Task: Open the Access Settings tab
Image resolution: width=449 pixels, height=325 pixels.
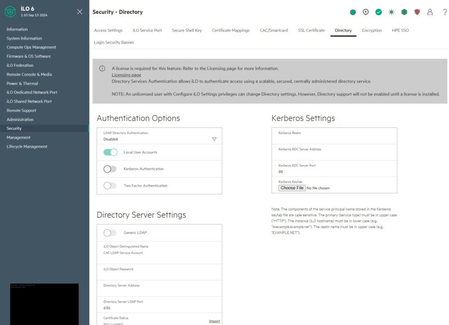Action: point(108,31)
